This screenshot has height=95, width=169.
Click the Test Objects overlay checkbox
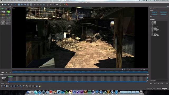[153, 34]
